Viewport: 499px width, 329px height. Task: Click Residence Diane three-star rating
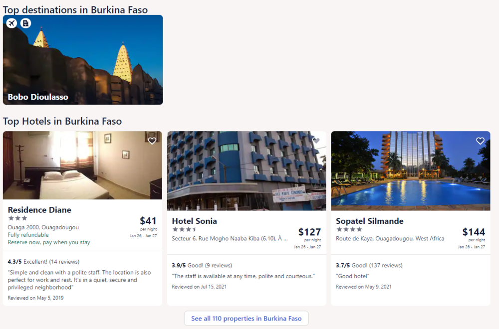pos(17,218)
